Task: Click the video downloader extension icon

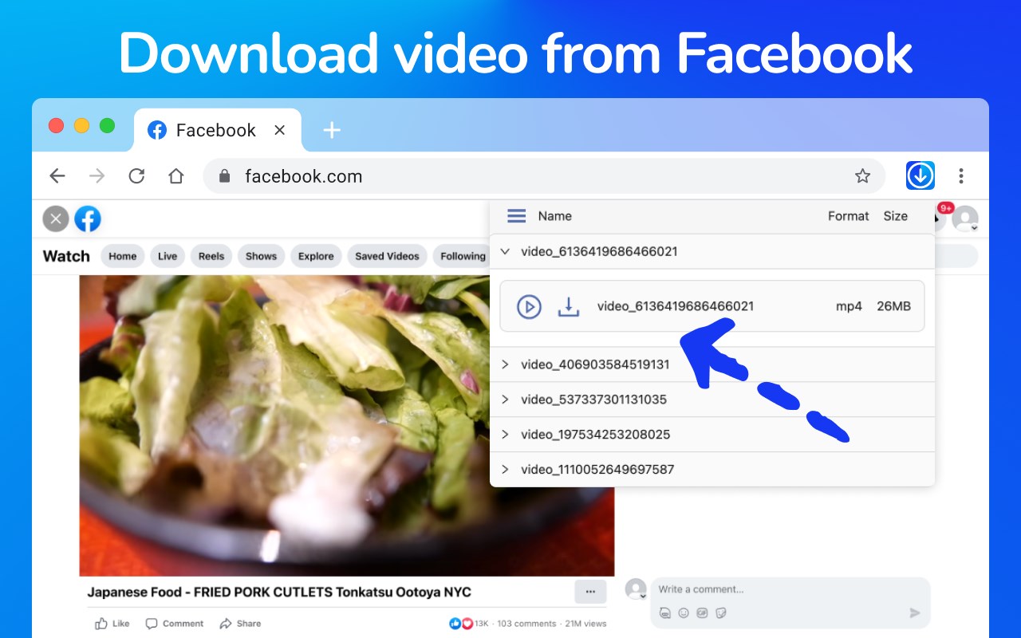Action: 920,175
